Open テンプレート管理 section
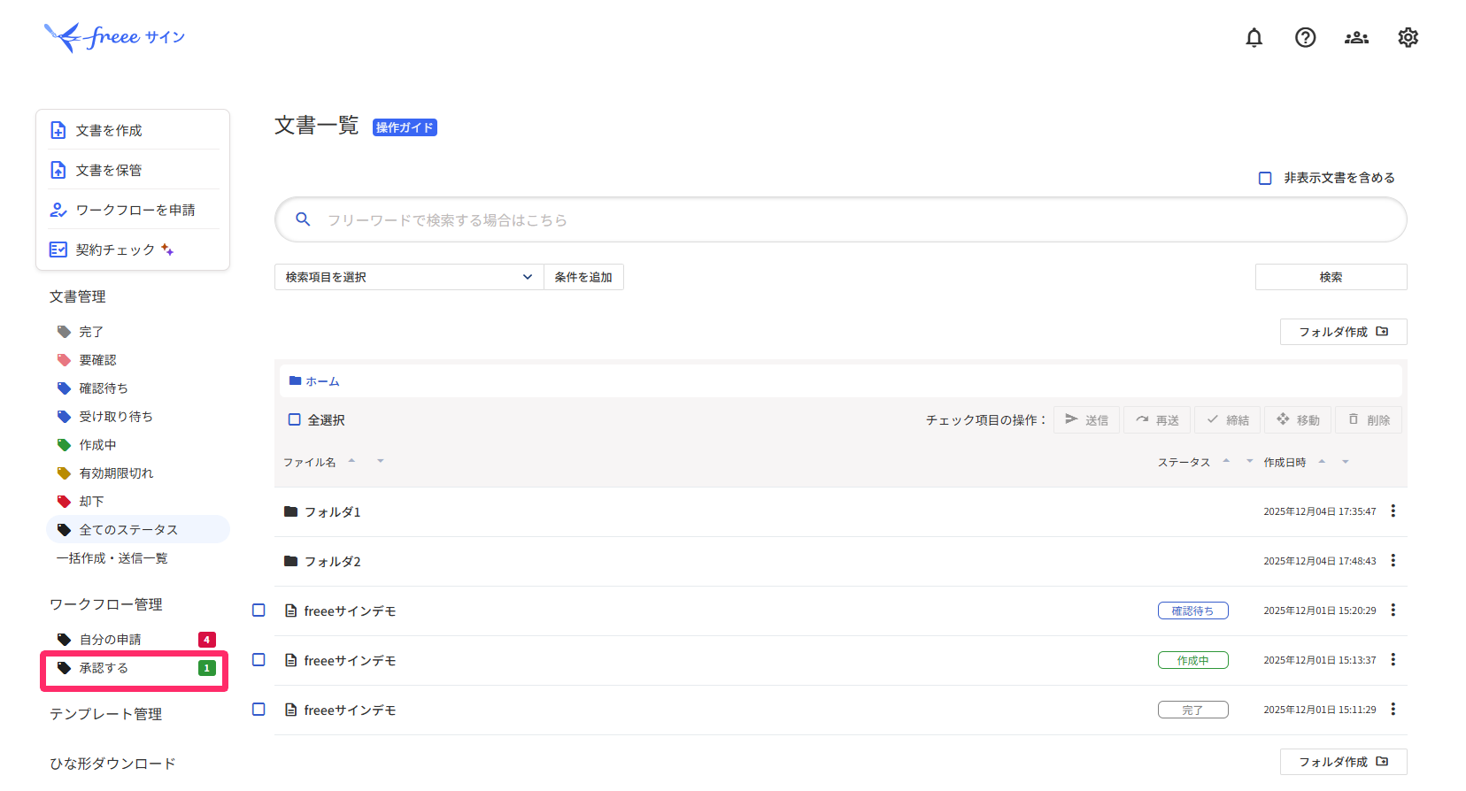This screenshot has height=791, width=1466. [x=105, y=714]
